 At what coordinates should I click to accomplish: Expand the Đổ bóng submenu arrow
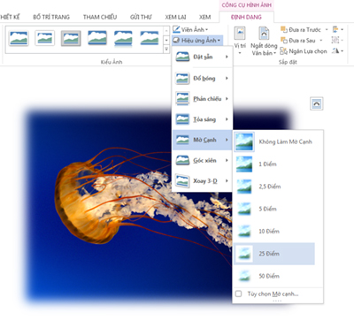click(227, 78)
